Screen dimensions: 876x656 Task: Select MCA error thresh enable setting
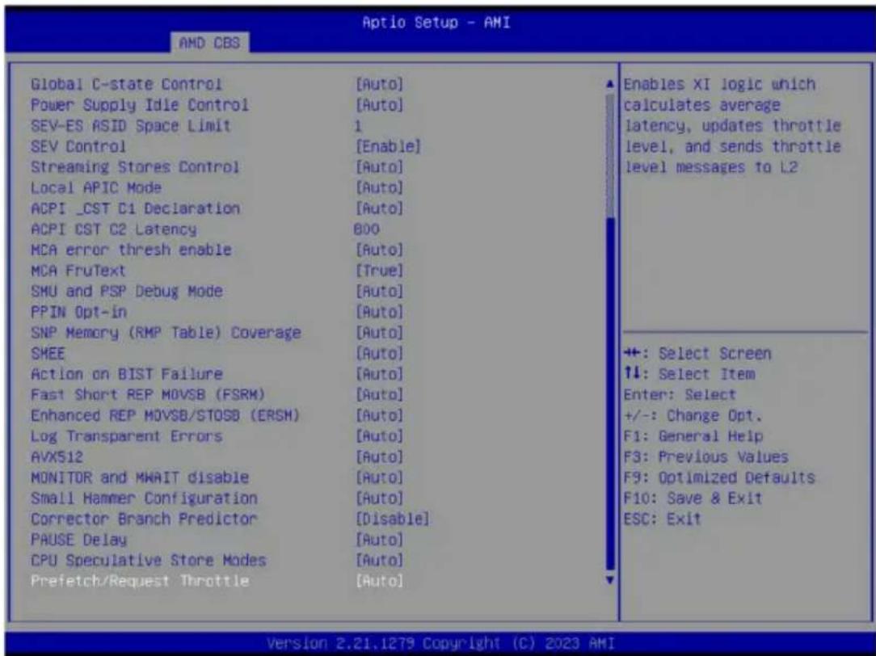pyautogui.click(x=131, y=250)
